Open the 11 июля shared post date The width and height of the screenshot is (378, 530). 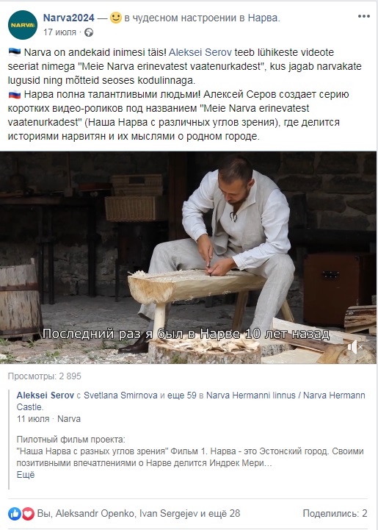tap(33, 419)
